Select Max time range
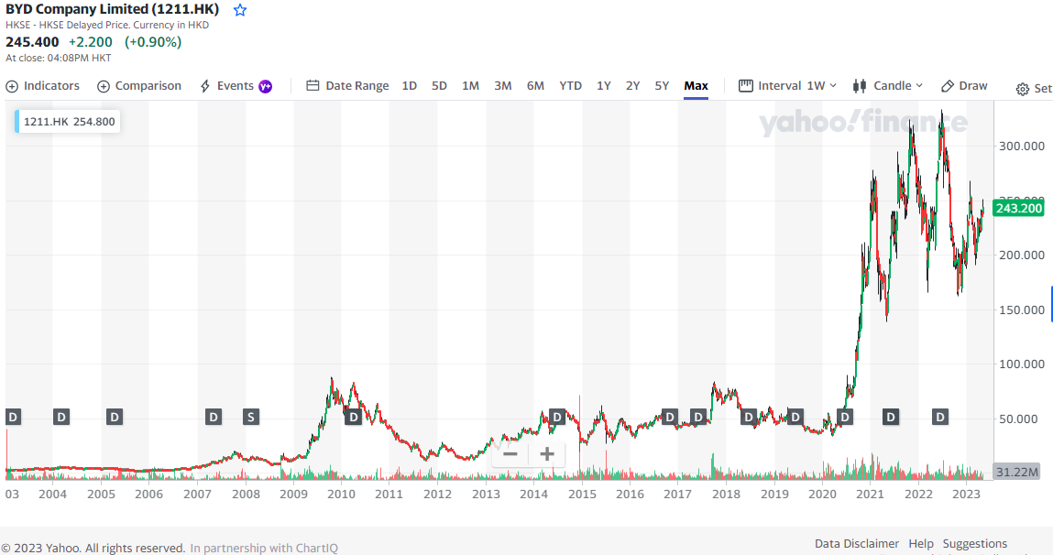The width and height of the screenshot is (1053, 555). pyautogui.click(x=696, y=86)
